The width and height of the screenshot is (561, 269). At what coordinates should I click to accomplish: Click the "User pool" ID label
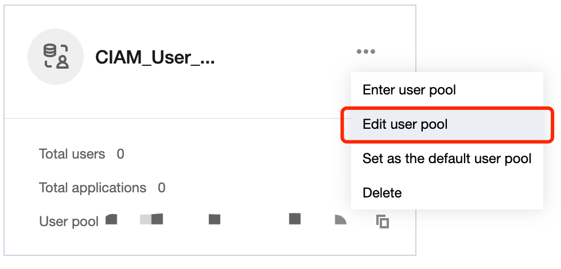pyautogui.click(x=69, y=221)
